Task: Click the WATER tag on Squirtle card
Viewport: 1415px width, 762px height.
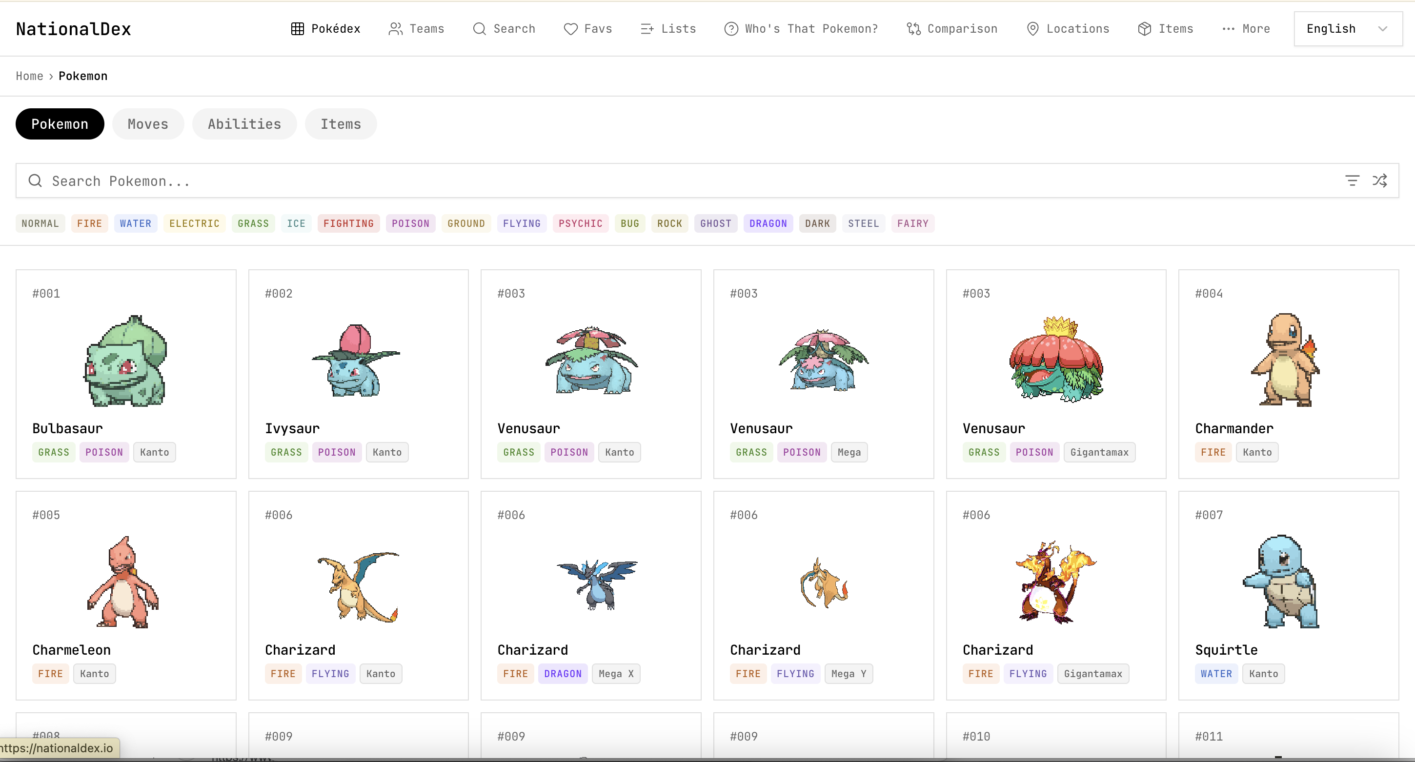Action: (1216, 674)
